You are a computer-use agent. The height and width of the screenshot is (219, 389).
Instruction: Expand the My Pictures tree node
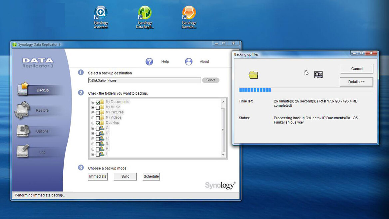93,113
